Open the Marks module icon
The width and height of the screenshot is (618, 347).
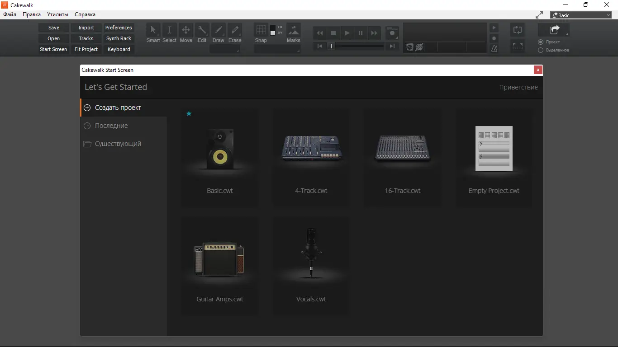coord(294,30)
